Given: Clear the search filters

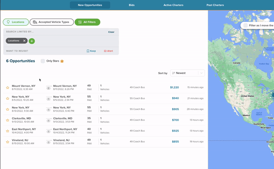Looking at the screenshot, I should click(x=111, y=32).
